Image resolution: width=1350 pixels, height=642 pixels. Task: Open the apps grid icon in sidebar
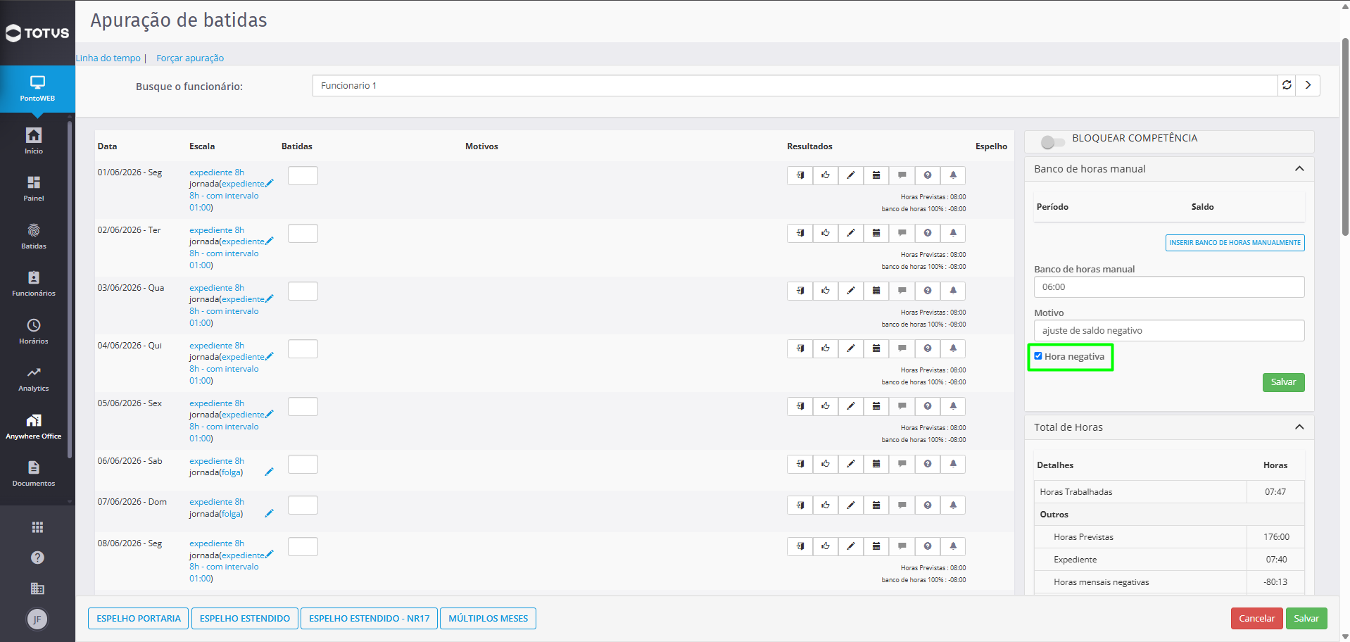click(x=37, y=527)
